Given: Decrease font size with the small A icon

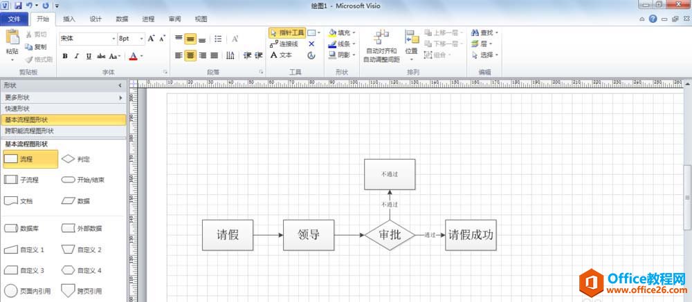Looking at the screenshot, I should 162,39.
